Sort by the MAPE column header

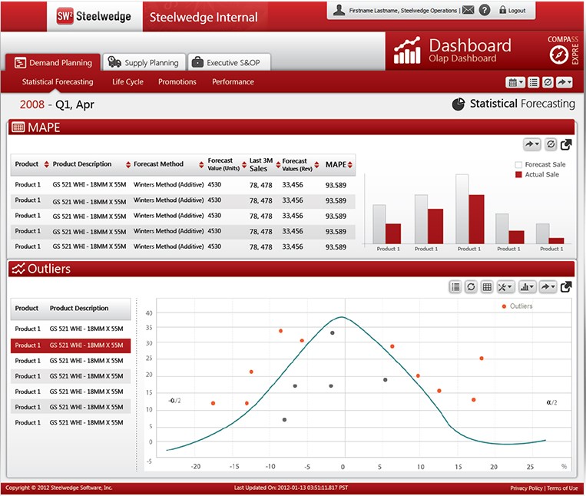(339, 164)
